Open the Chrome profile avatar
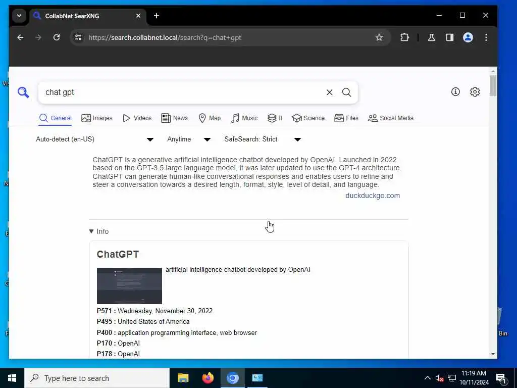Image resolution: width=517 pixels, height=388 pixels. pos(468,37)
